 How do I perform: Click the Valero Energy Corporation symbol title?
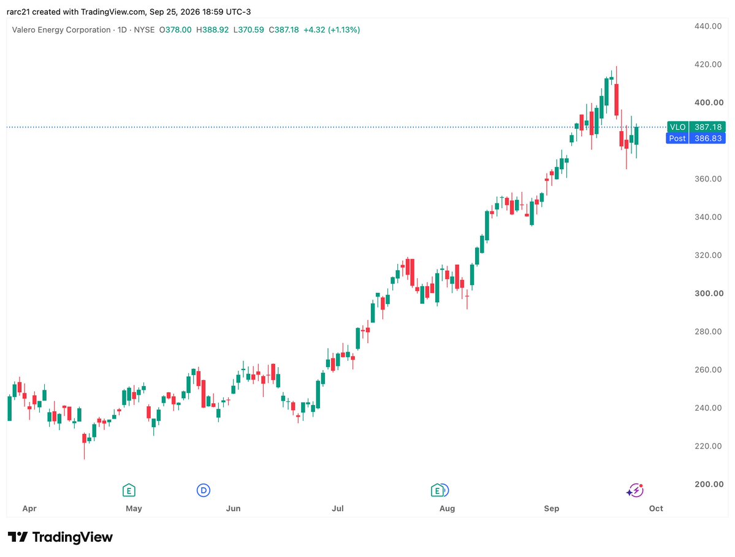61,29
